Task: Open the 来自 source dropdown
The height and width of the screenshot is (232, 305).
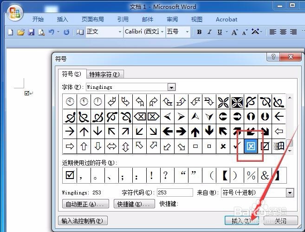Action: click(x=290, y=193)
